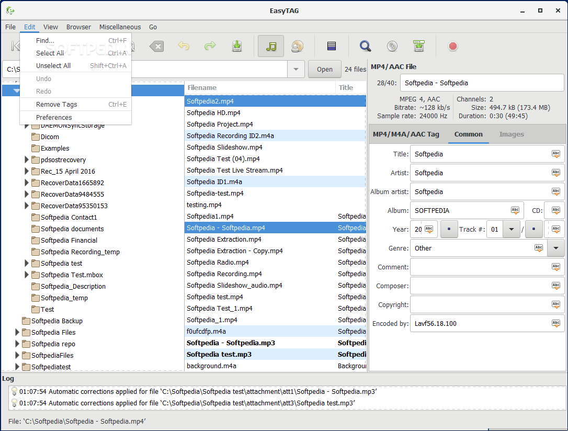Open the path history dropdown arrow
The image size is (568, 431).
click(296, 69)
